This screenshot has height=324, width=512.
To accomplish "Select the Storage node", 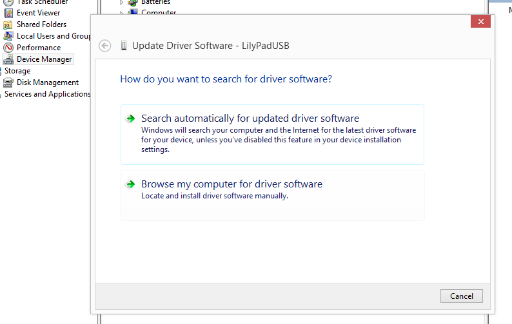I will click(17, 71).
